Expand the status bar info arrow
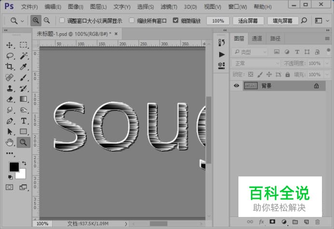The image size is (334, 229). click(x=126, y=224)
